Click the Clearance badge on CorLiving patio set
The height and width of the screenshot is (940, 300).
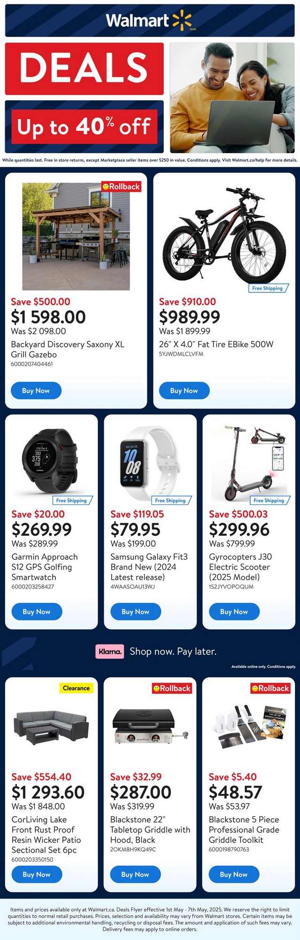click(x=76, y=688)
